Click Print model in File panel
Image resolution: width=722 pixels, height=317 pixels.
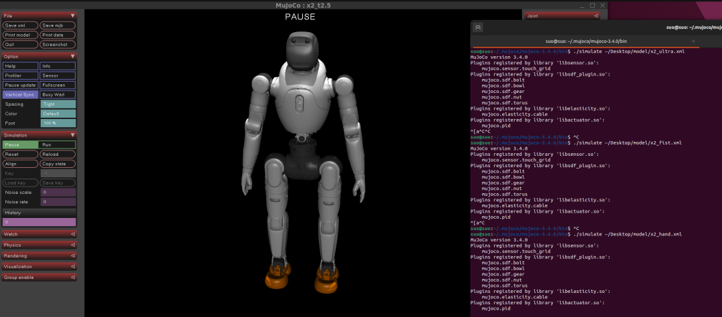20,35
